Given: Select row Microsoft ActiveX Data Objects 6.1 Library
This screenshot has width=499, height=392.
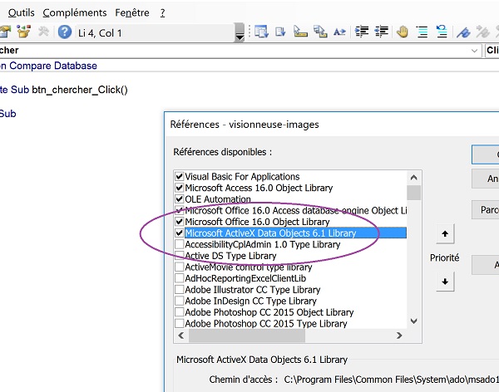Looking at the screenshot, I should 295,233.
